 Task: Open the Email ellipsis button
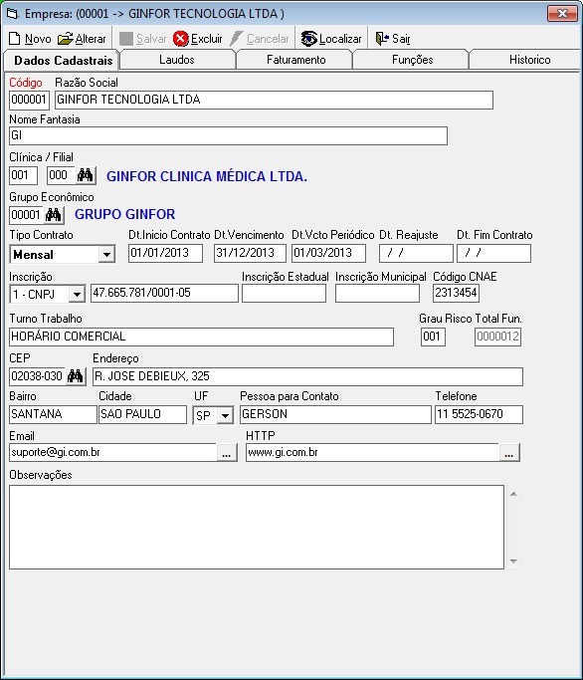(226, 453)
